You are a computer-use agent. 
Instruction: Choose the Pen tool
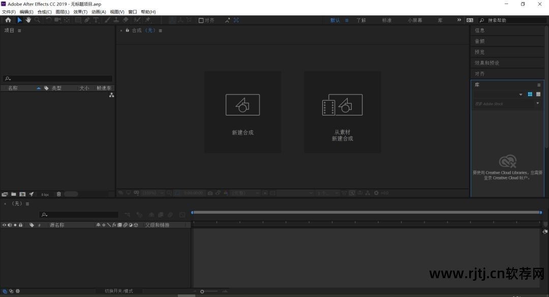[86, 20]
